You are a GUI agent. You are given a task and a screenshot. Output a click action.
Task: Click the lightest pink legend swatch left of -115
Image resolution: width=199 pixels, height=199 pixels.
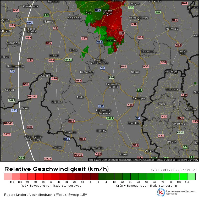pyautogui.click(x=8, y=176)
